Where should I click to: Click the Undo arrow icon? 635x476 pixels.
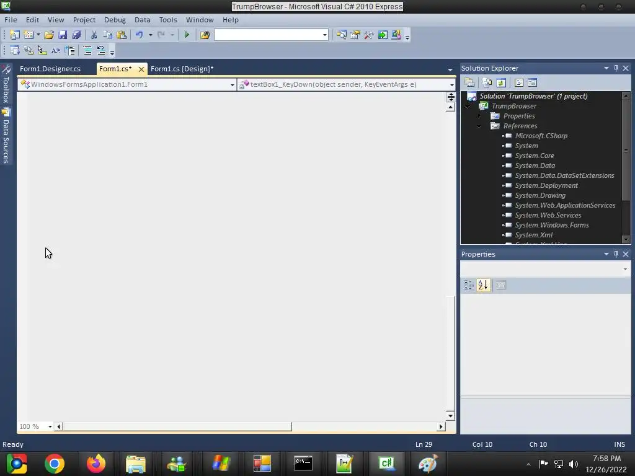140,35
